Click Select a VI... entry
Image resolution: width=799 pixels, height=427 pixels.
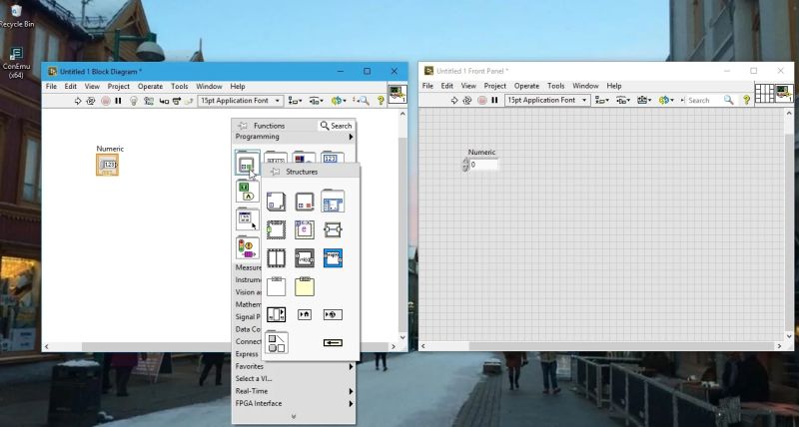coord(254,379)
